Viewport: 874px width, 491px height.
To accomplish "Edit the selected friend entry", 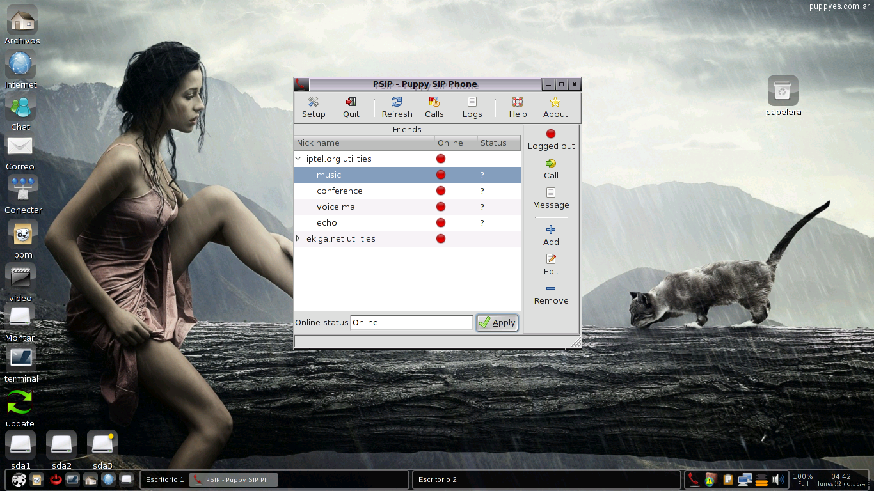I will click(551, 265).
